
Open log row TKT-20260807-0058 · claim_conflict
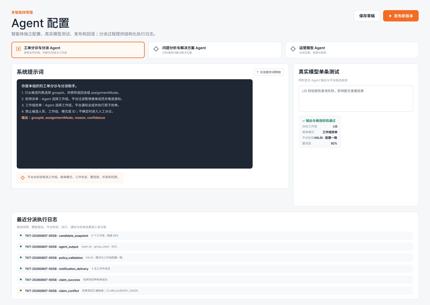pyautogui.click(x=215, y=291)
